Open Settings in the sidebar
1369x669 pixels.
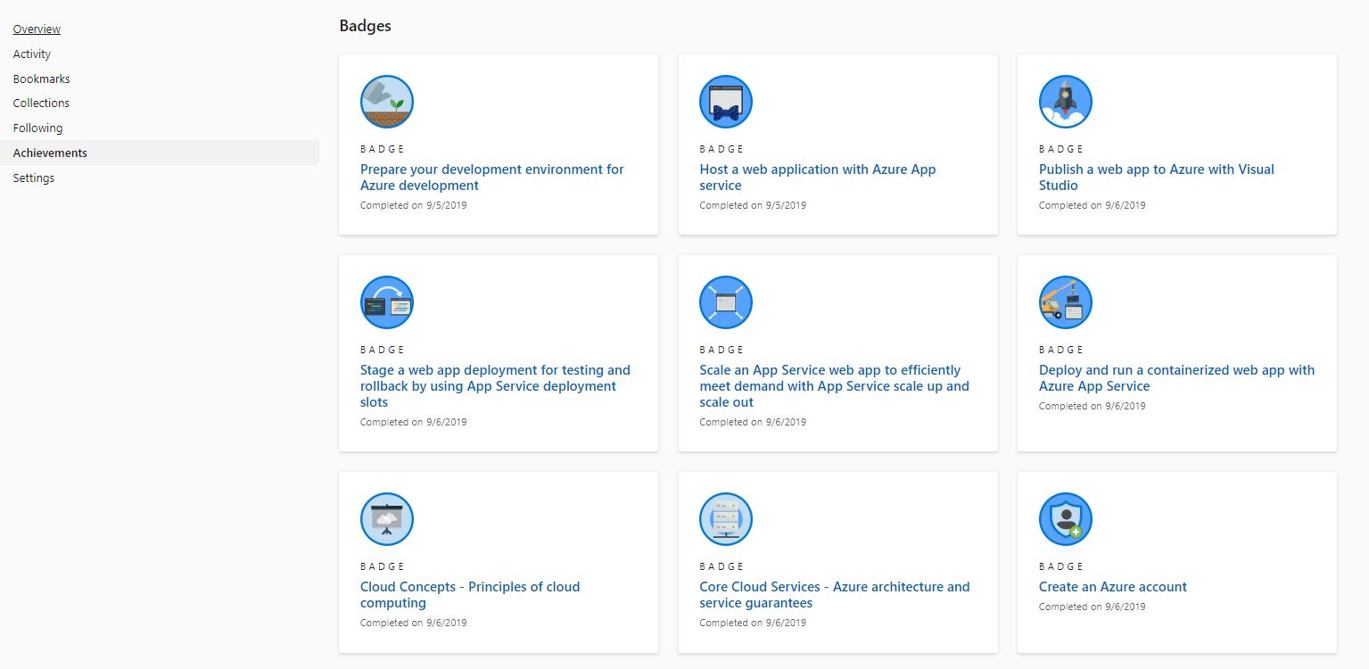click(34, 178)
